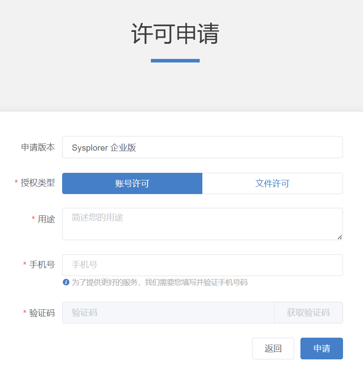Select the 文件许可 authorization type
The height and width of the screenshot is (374, 363).
272,183
